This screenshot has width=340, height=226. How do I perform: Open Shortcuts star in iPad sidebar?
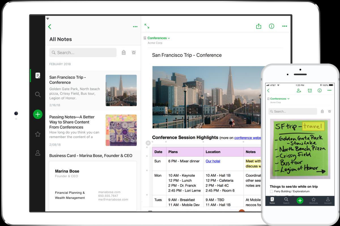pyautogui.click(x=38, y=134)
